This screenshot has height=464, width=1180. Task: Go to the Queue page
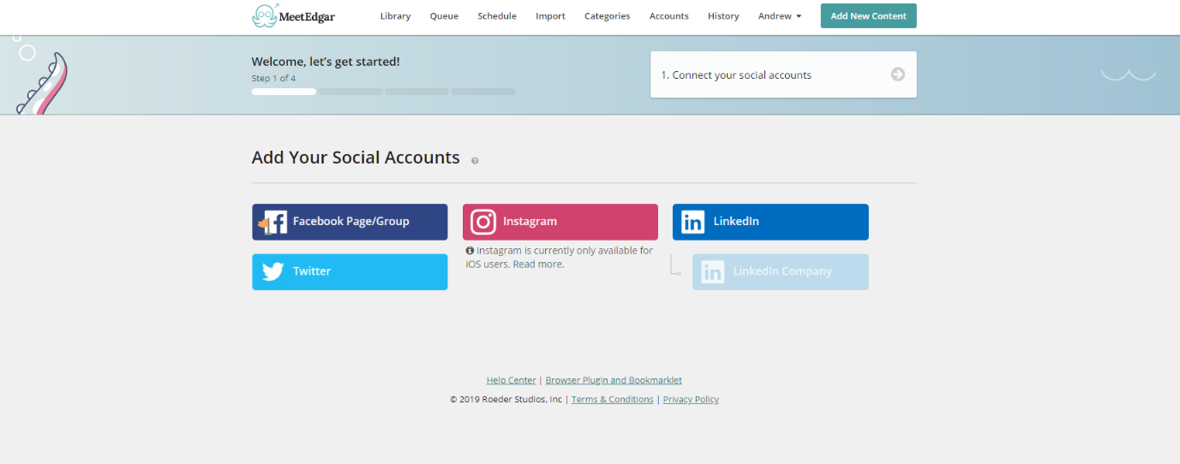coord(444,16)
